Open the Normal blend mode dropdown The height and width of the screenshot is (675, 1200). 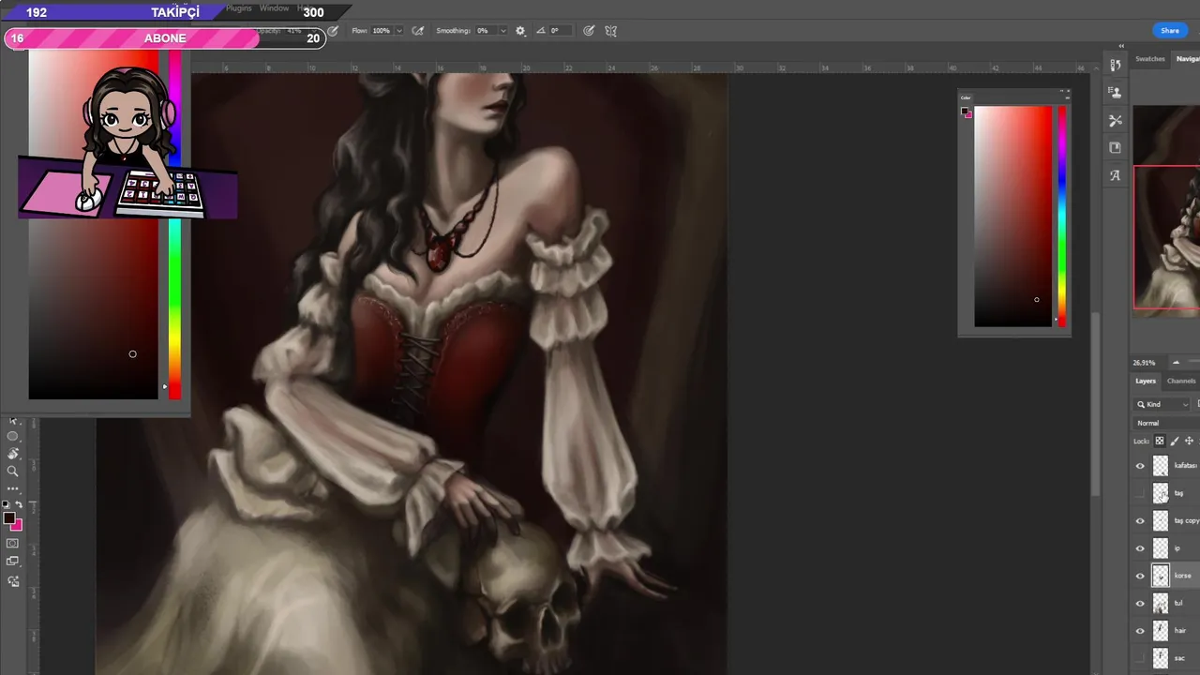point(1166,423)
